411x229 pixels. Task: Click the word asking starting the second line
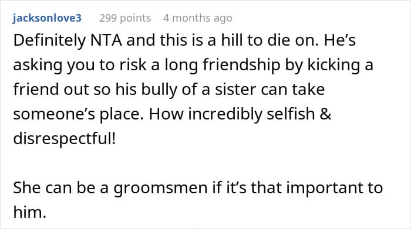pos(38,65)
